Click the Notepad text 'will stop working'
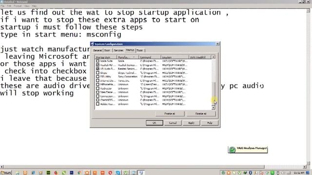This screenshot has width=312, height=175. click(37, 93)
